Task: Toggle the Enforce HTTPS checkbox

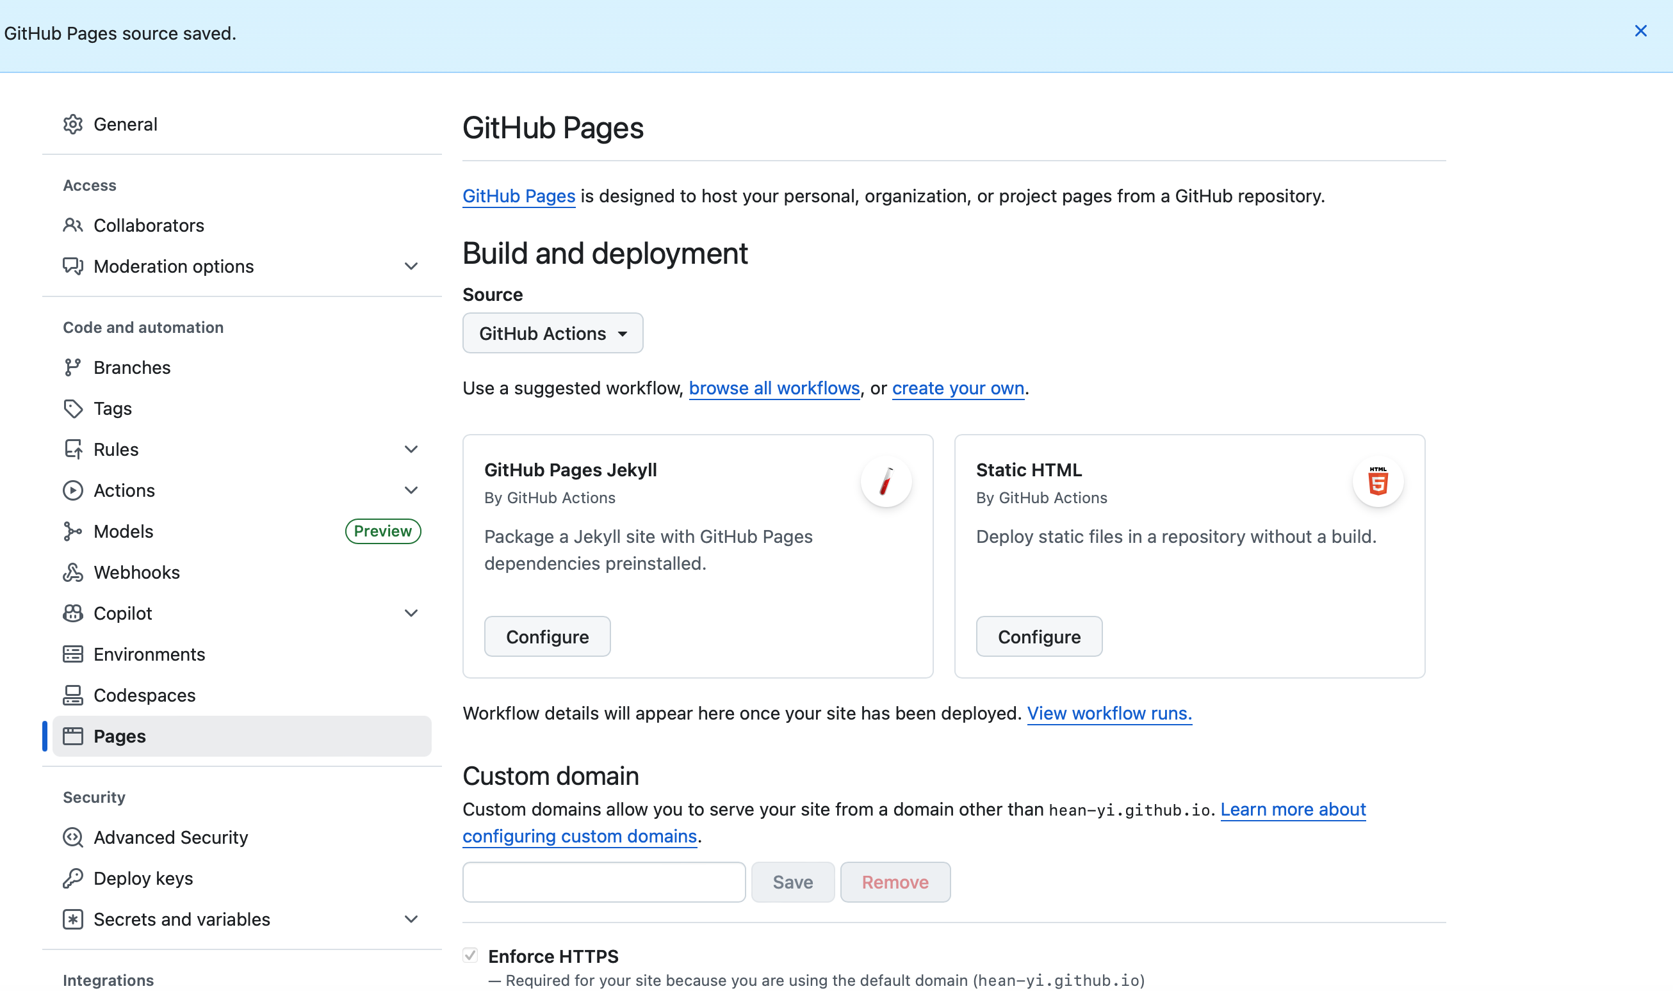Action: coord(470,956)
